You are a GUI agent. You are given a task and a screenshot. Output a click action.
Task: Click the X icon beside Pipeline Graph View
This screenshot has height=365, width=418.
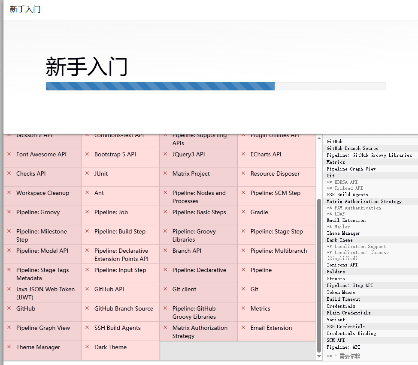[x=9, y=327]
